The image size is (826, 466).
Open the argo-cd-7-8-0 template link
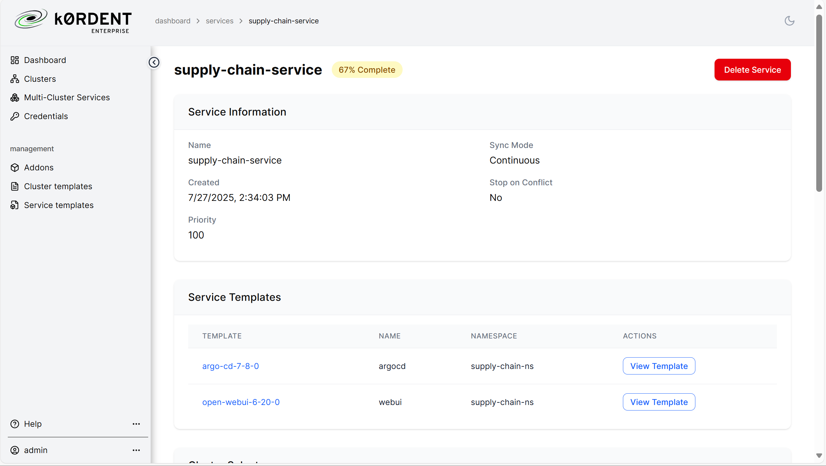230,366
